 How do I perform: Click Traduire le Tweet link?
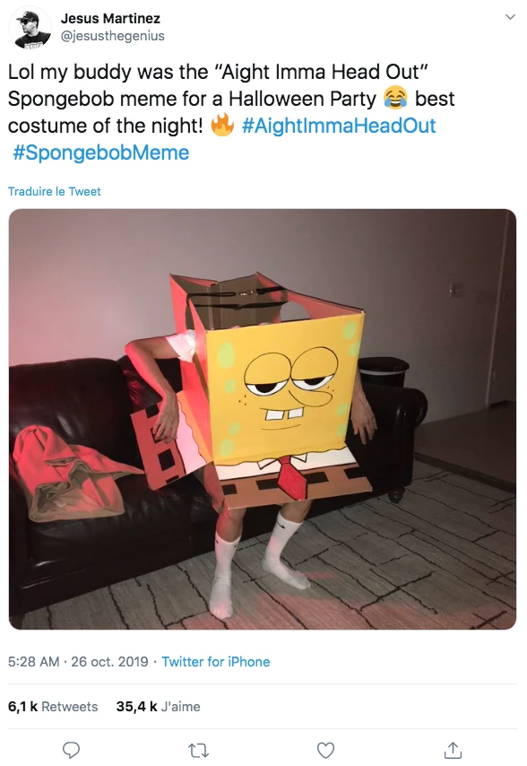click(54, 191)
